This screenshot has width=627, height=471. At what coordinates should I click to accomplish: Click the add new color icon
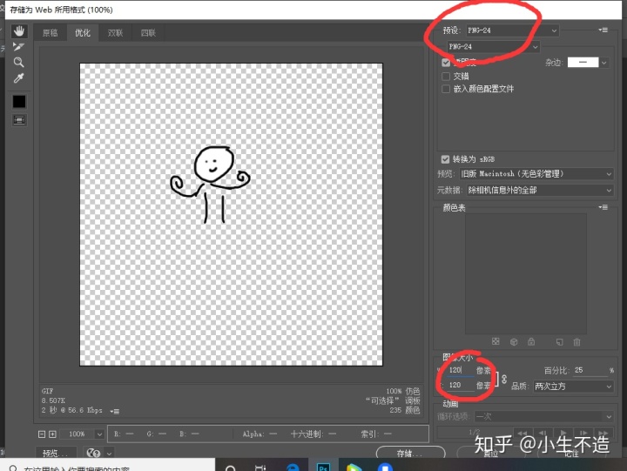559,342
